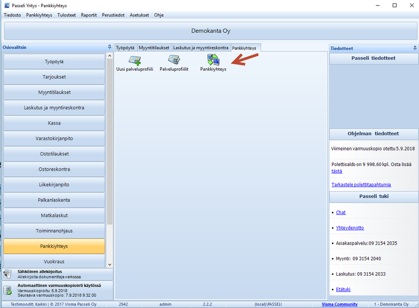Click the Laskutus: 09 3154 2033 text
Screen dimensions: 419x308
(x=361, y=274)
